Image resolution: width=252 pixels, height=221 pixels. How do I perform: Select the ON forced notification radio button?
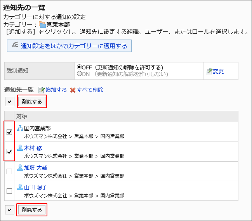pos(79,74)
